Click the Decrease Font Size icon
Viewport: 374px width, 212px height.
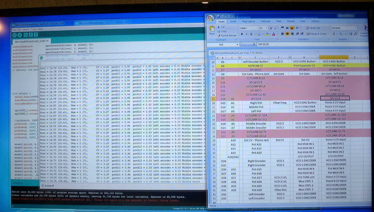click(275, 28)
